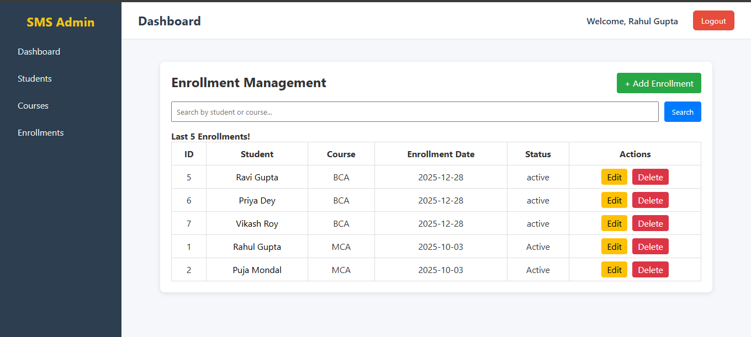
Task: Click the Dashboard page title in header
Action: coord(170,21)
